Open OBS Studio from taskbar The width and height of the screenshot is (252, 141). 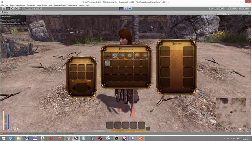(117, 138)
